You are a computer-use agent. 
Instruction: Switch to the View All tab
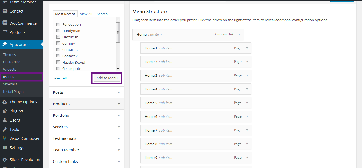coord(86,14)
